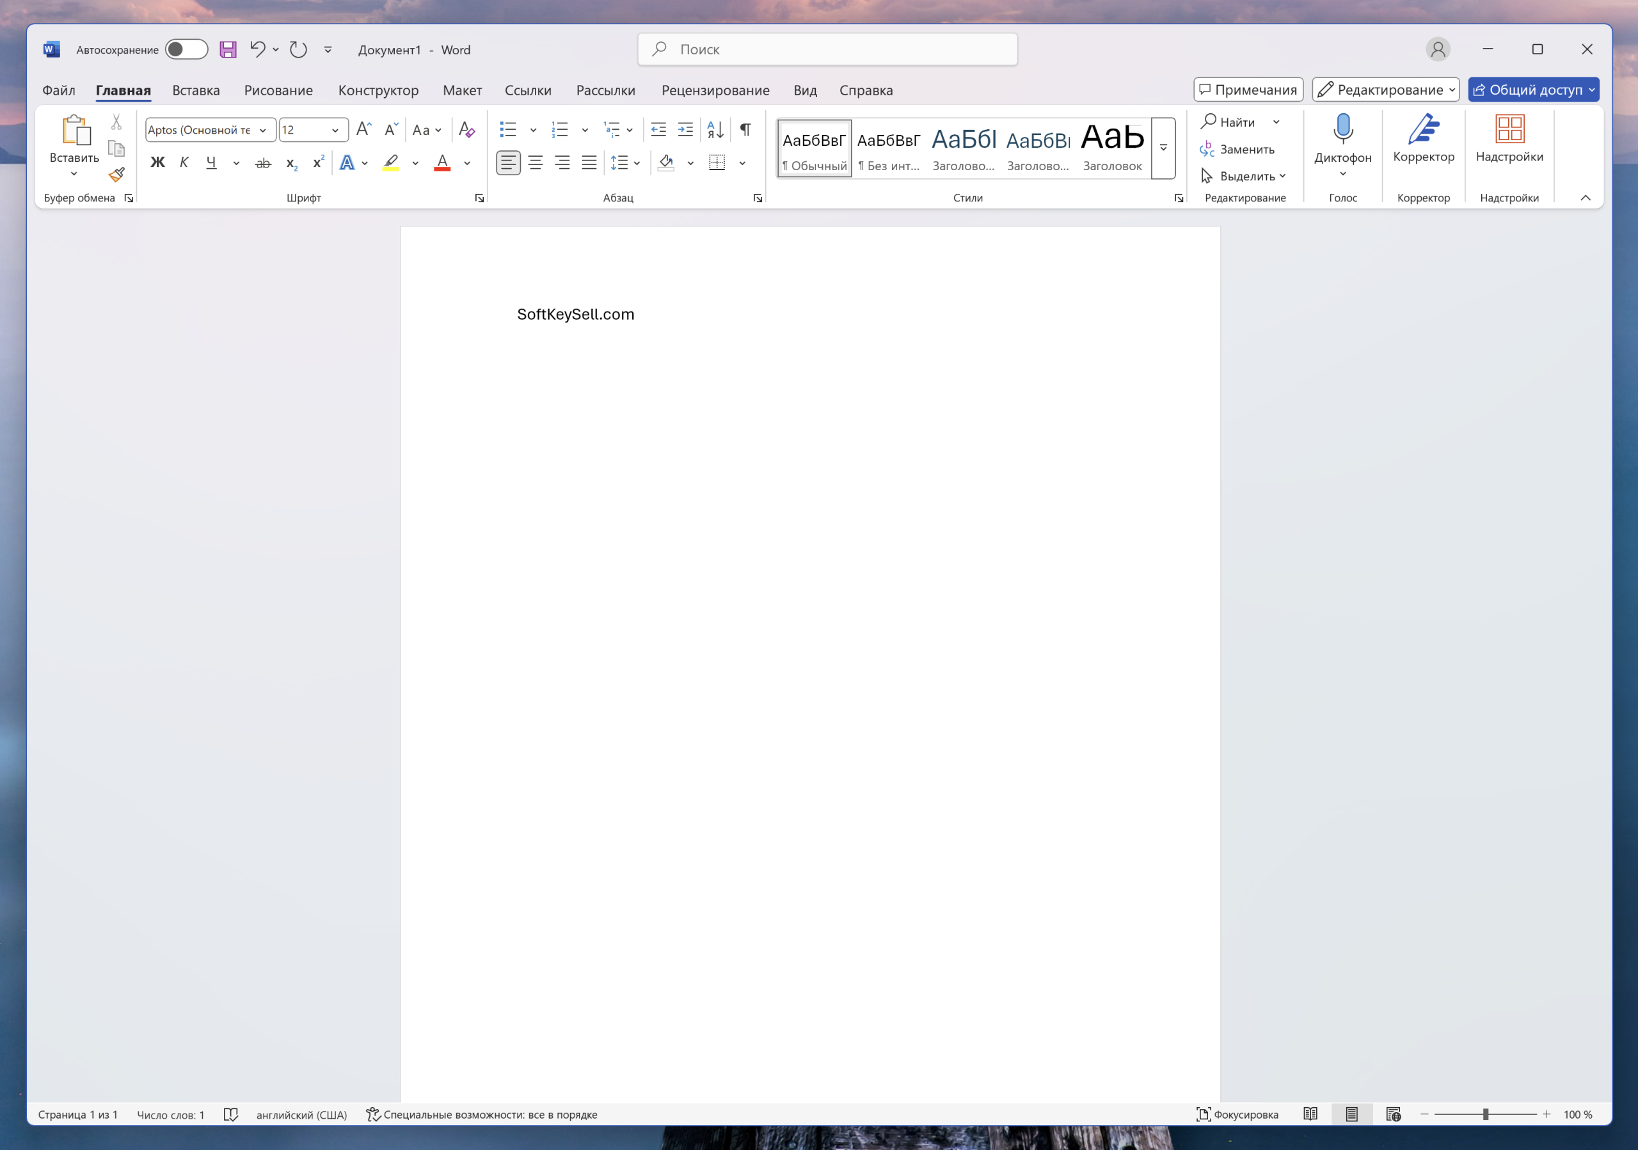Switch to the Вставка ribbon tab
This screenshot has width=1638, height=1150.
point(196,91)
